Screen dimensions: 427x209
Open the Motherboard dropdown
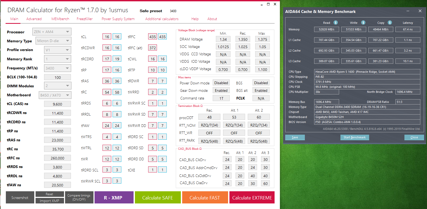click(x=55, y=95)
